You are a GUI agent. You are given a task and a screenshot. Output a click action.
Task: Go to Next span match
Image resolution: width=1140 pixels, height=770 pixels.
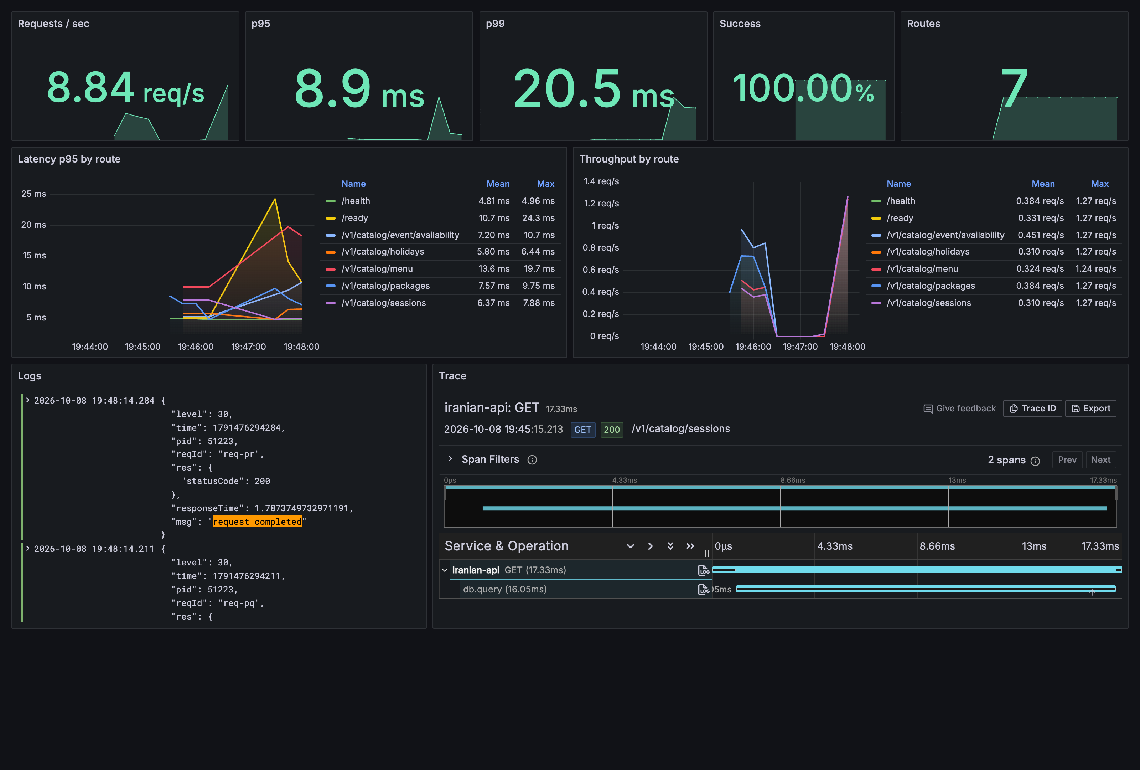[1101, 460]
